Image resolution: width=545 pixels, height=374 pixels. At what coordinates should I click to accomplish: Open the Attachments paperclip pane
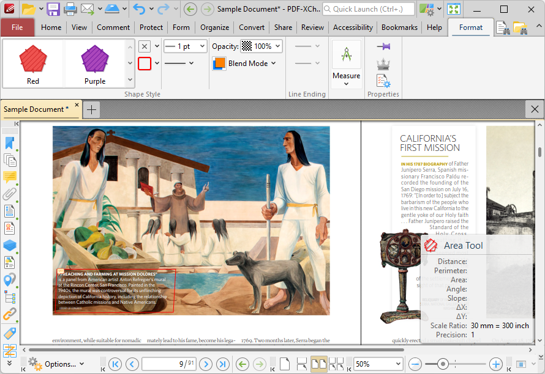[10, 194]
